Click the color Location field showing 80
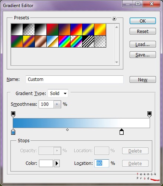 coord(102,163)
